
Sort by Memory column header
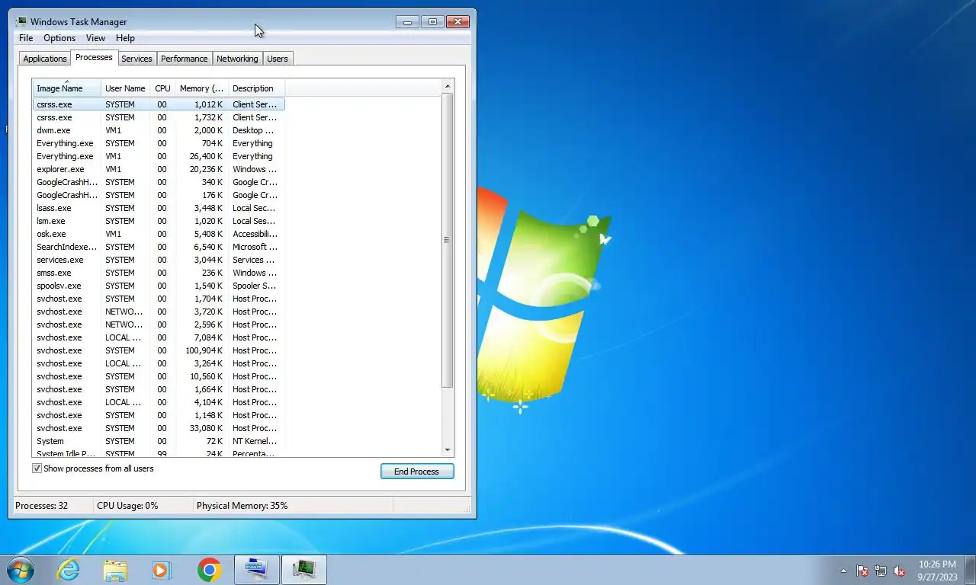point(201,88)
